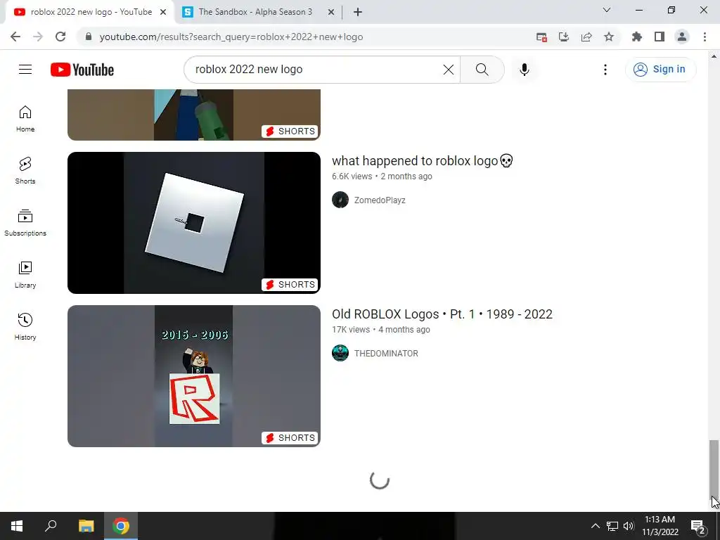Open Chrome three-dot menu
The height and width of the screenshot is (540, 720).
(705, 37)
